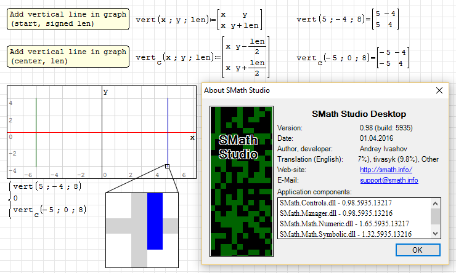The width and height of the screenshot is (456, 273).
Task: Click the green vertical line in graph
Action: coord(36,132)
